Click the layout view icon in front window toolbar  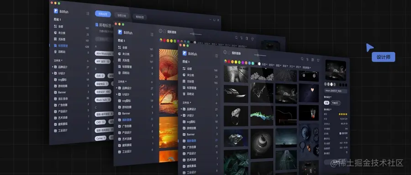pos(313,59)
